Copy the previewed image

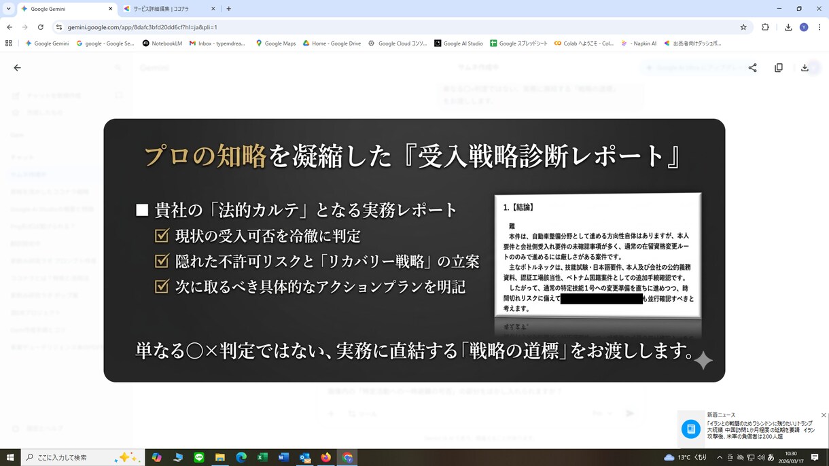[779, 68]
